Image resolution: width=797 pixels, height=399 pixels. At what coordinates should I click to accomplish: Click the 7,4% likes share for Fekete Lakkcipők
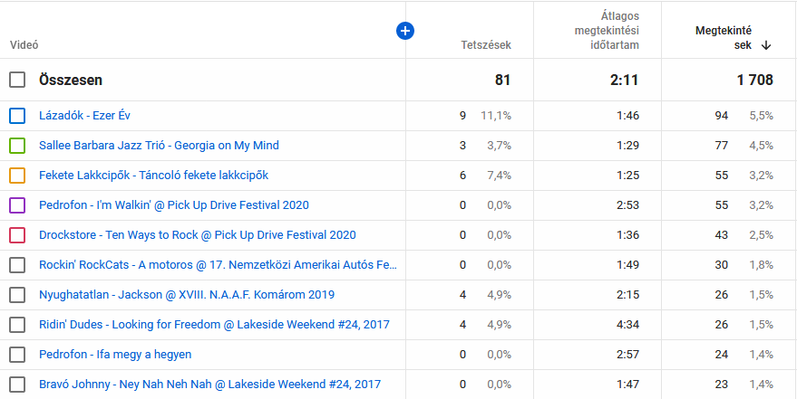pos(499,176)
